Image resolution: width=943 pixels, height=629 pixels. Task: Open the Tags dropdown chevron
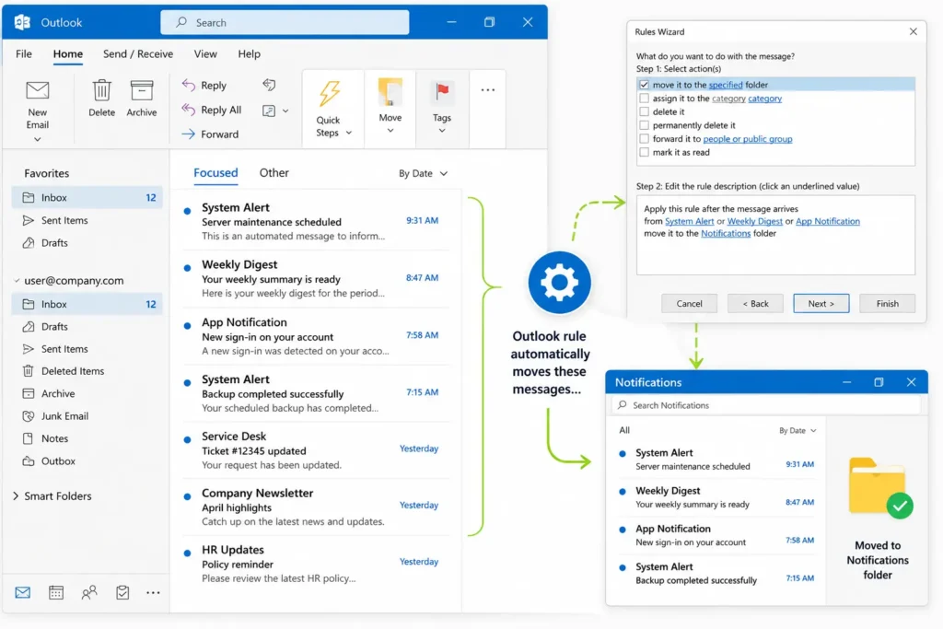[x=442, y=131]
